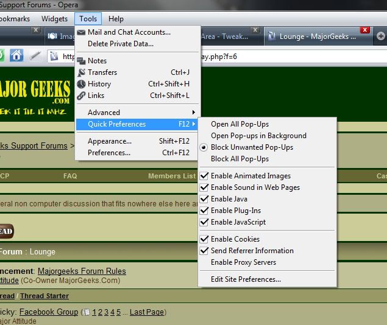Open the Help menu
This screenshot has width=387, height=325.
(116, 19)
